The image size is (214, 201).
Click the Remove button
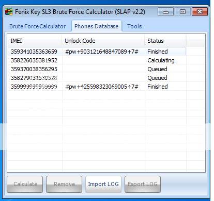pos(64,184)
